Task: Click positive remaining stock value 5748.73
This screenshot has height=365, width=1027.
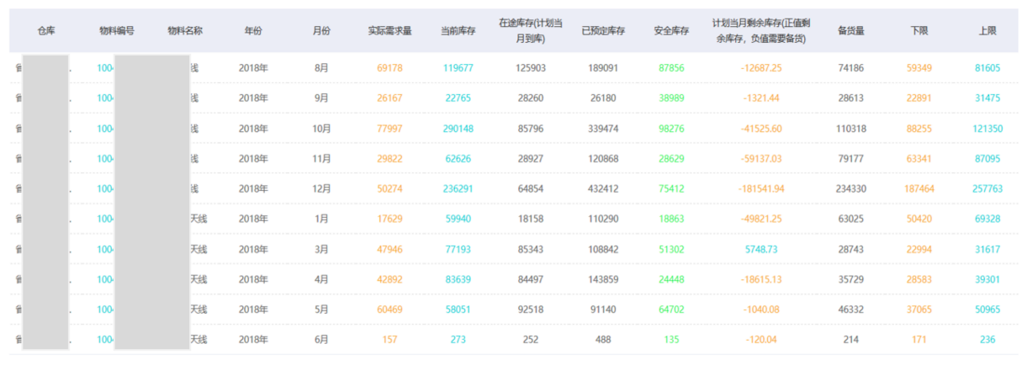Action: coord(762,250)
